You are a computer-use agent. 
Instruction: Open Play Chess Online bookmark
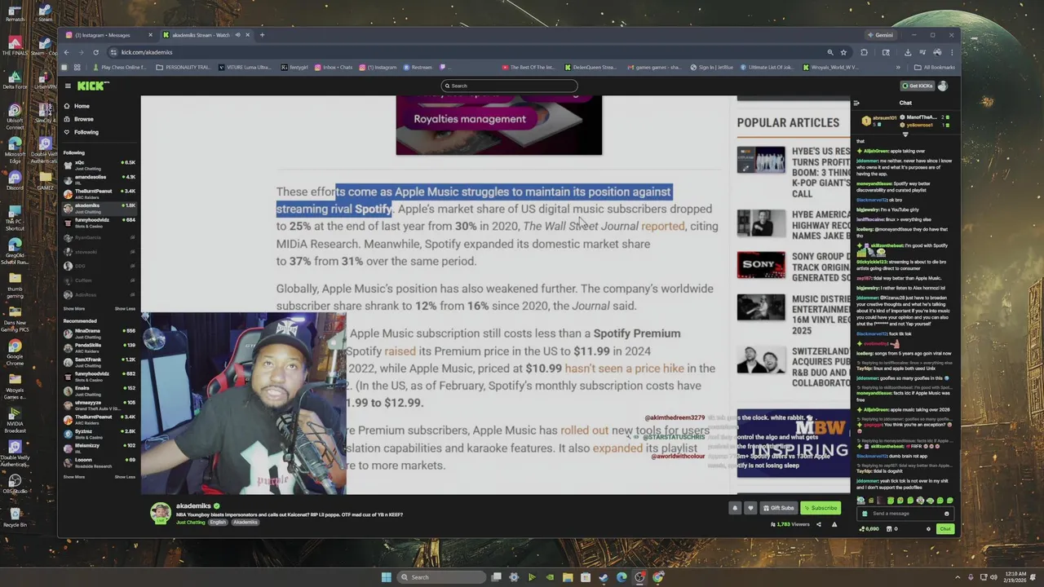tap(120, 68)
